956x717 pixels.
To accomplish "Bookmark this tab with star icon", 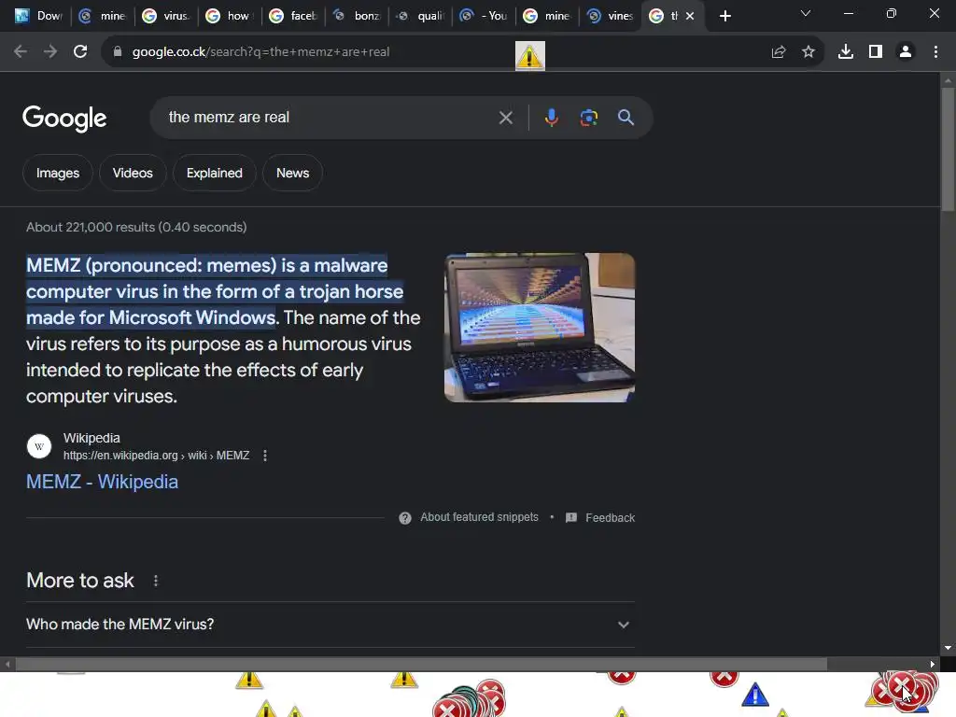I will [x=808, y=52].
